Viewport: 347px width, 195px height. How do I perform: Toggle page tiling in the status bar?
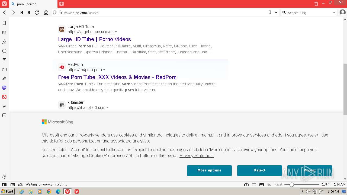(x=254, y=185)
